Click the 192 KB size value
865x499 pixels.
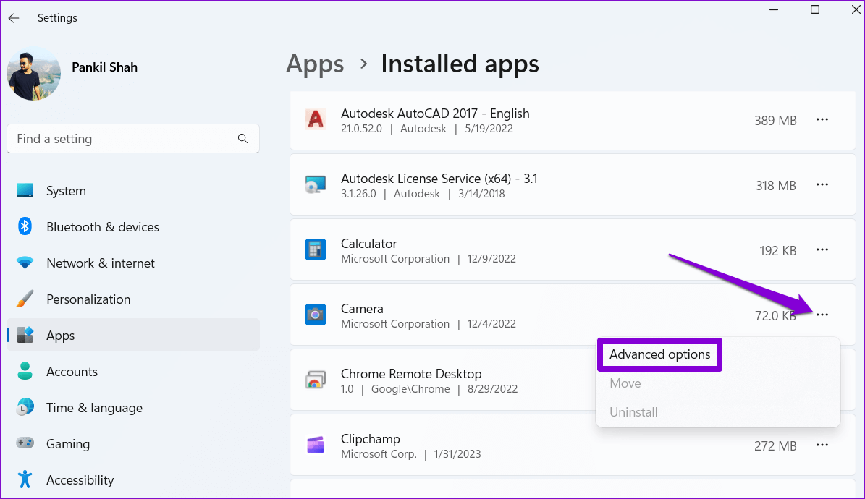tap(778, 251)
